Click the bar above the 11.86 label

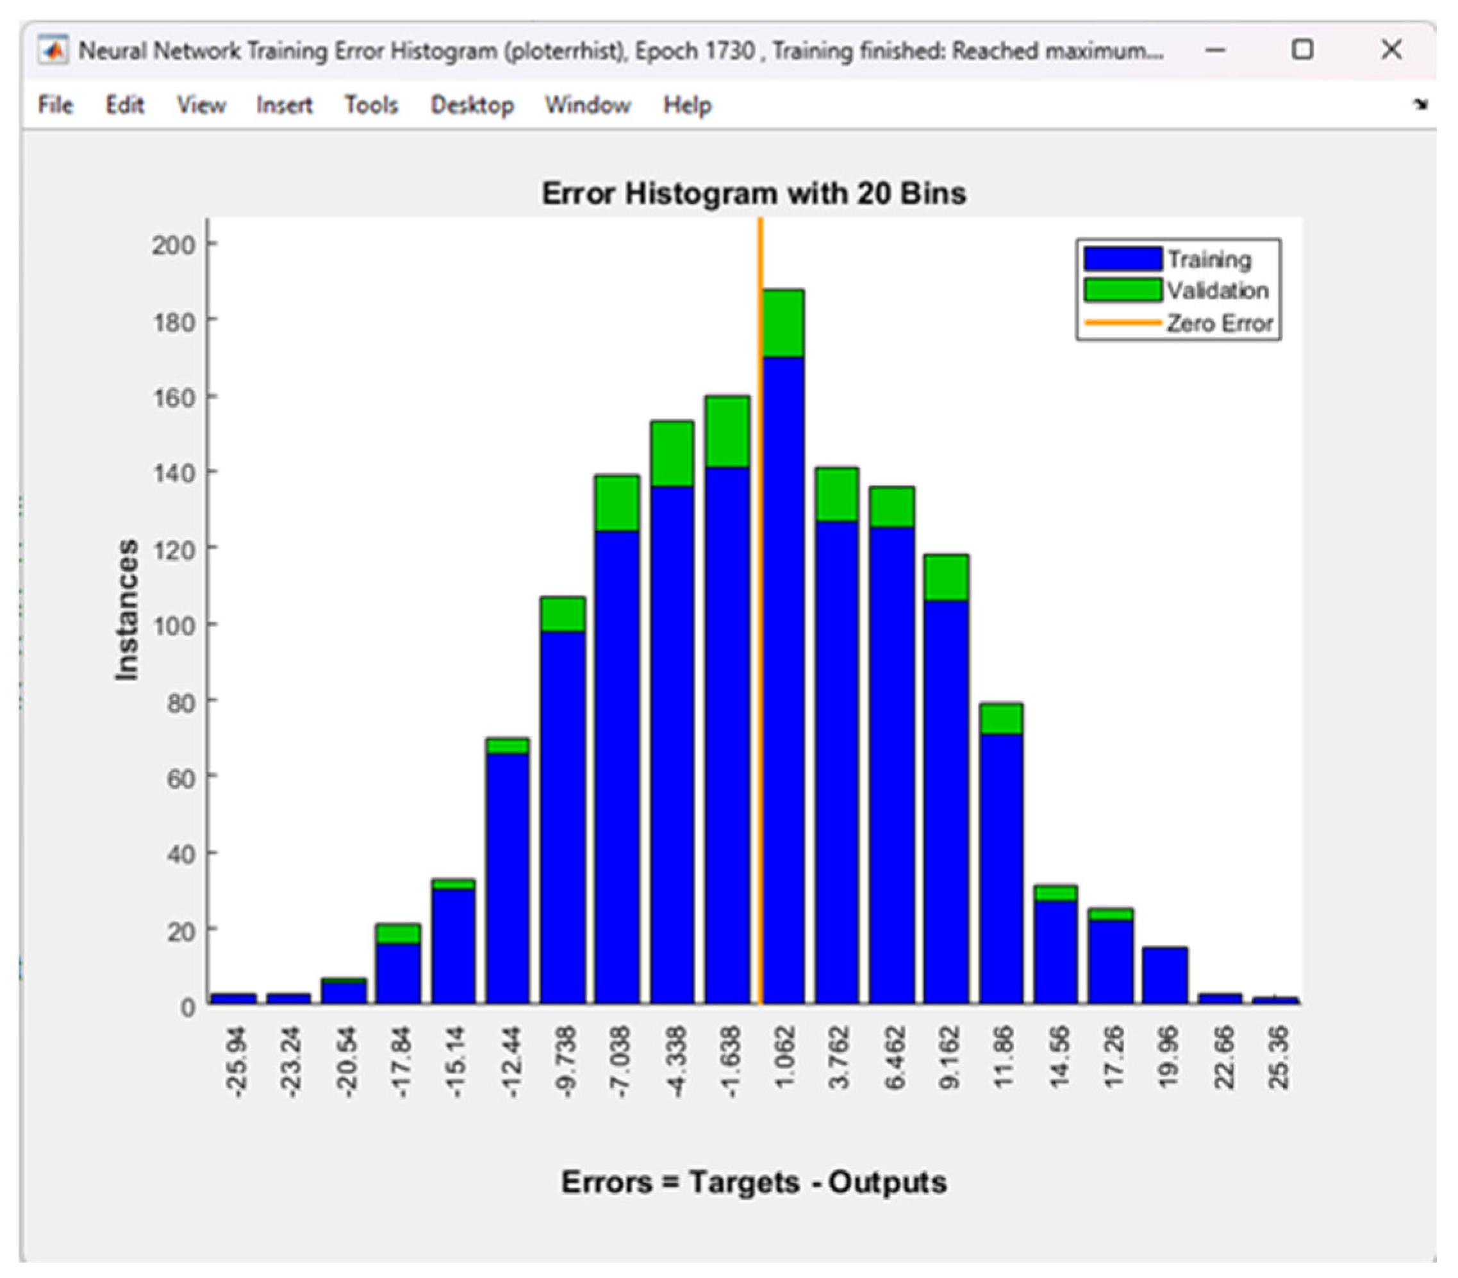tap(1001, 853)
